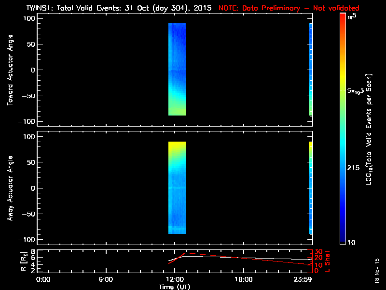Click the red 'NOTE: Data Preliminary' warning text
The height and width of the screenshot is (290, 386).
coord(289,8)
